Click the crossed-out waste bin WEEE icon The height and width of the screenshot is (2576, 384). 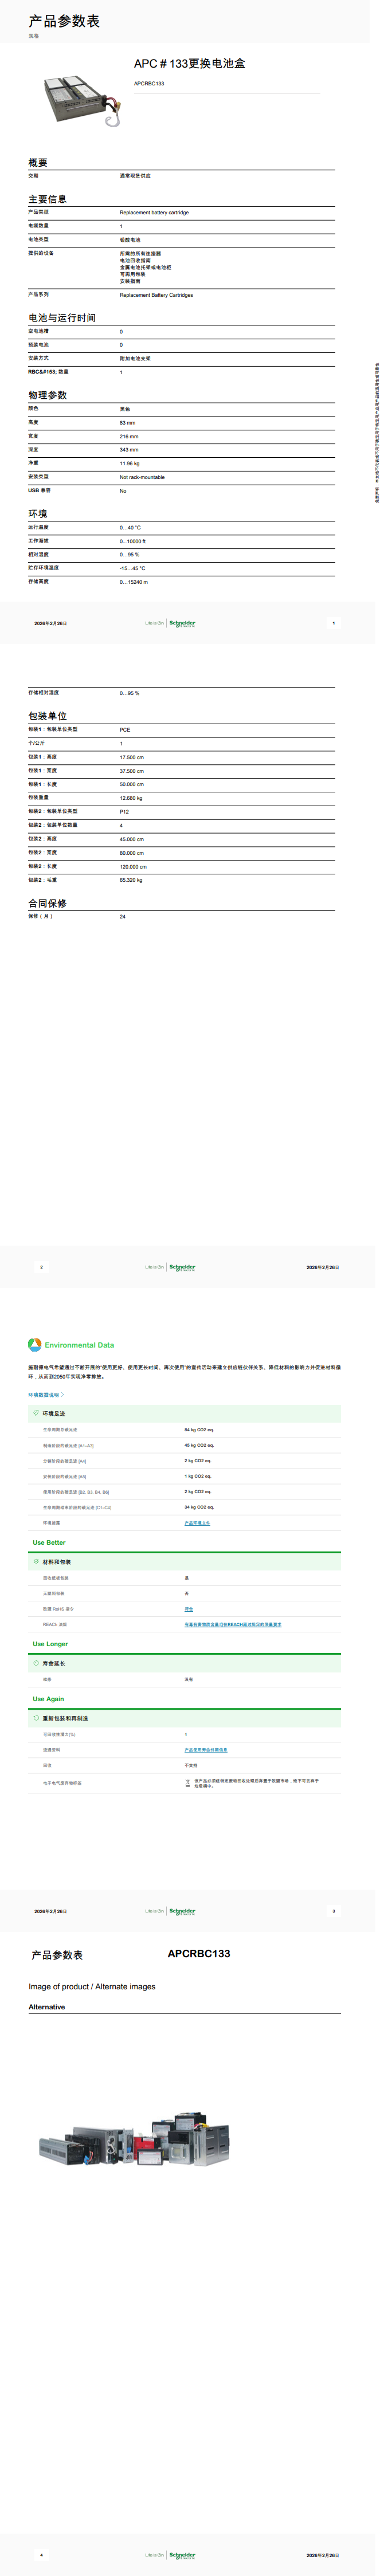(188, 1783)
